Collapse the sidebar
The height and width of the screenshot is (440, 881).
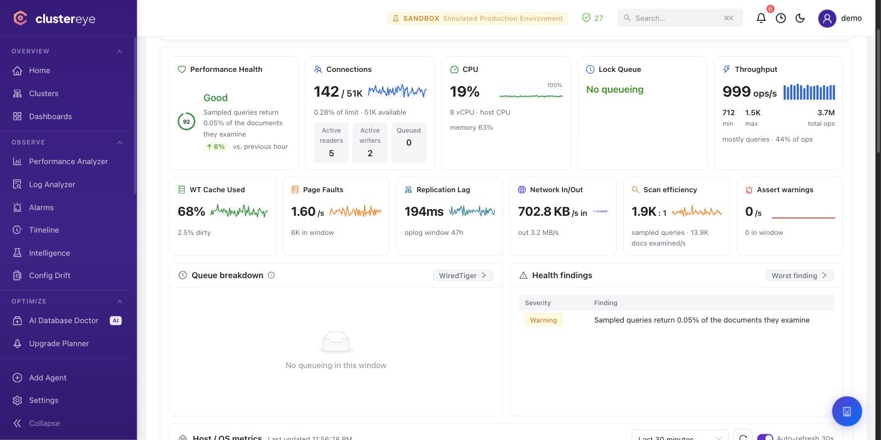tap(38, 423)
